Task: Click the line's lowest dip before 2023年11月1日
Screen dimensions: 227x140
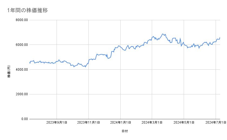Action: tap(85, 67)
